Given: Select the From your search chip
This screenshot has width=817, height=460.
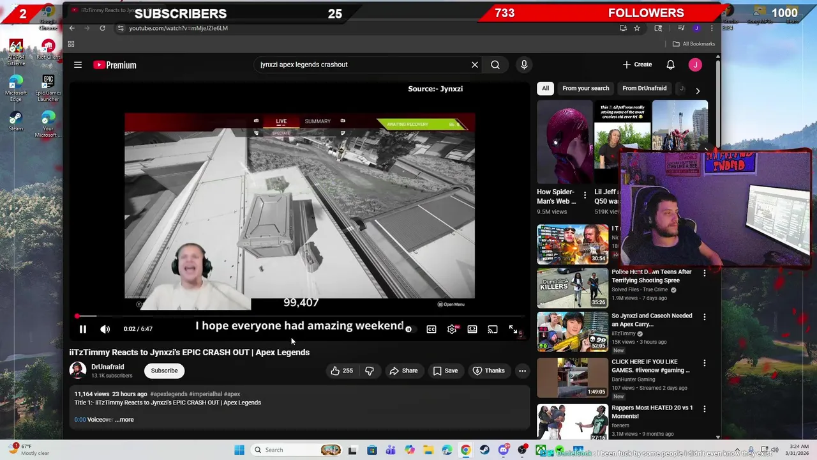Looking at the screenshot, I should pos(586,88).
